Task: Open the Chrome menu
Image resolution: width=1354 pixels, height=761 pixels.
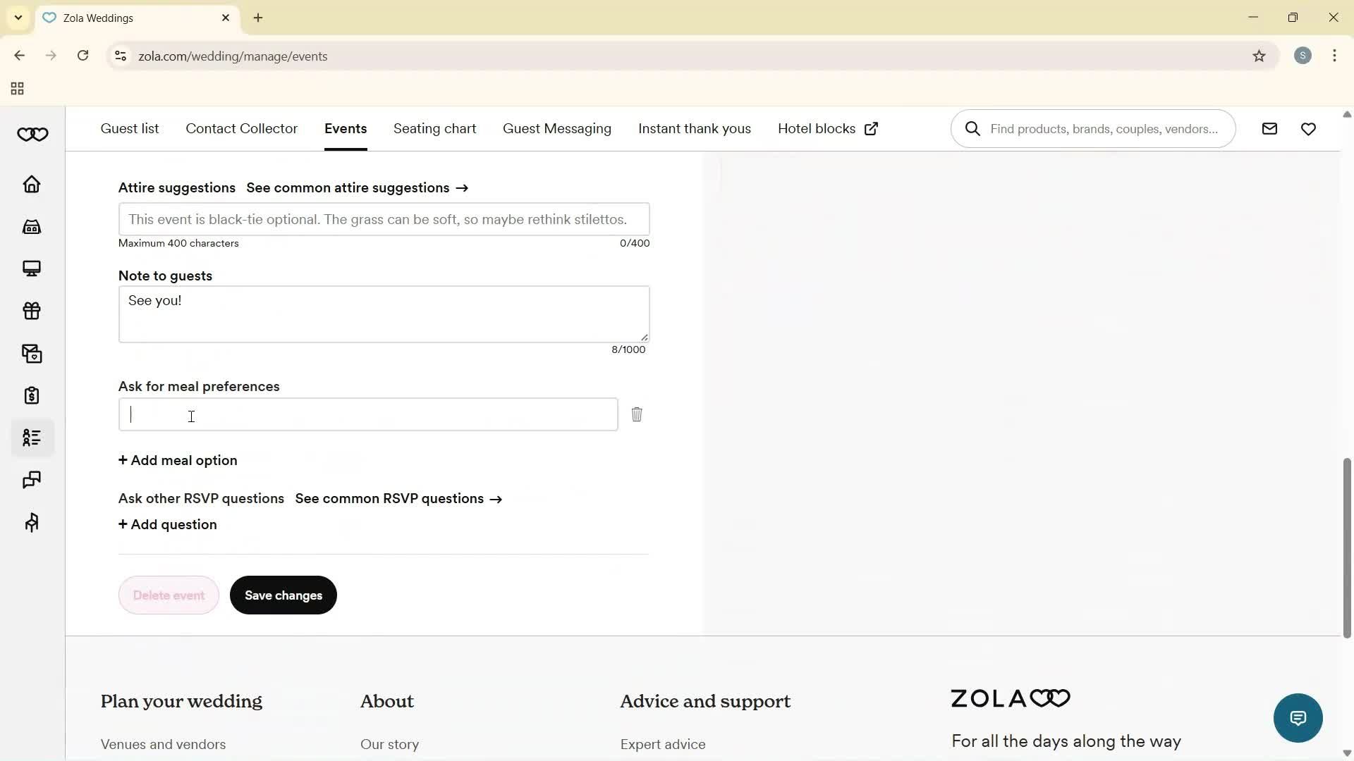Action: 1334,56
